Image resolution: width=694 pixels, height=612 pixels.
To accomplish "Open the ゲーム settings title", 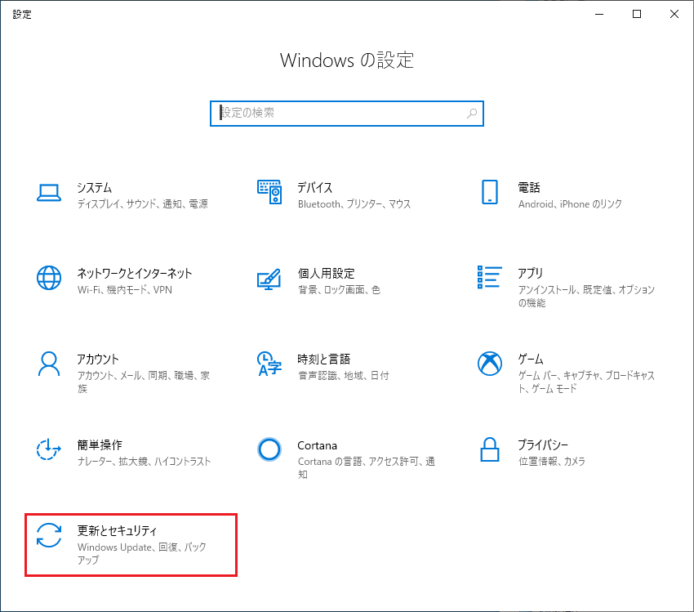I will [531, 360].
